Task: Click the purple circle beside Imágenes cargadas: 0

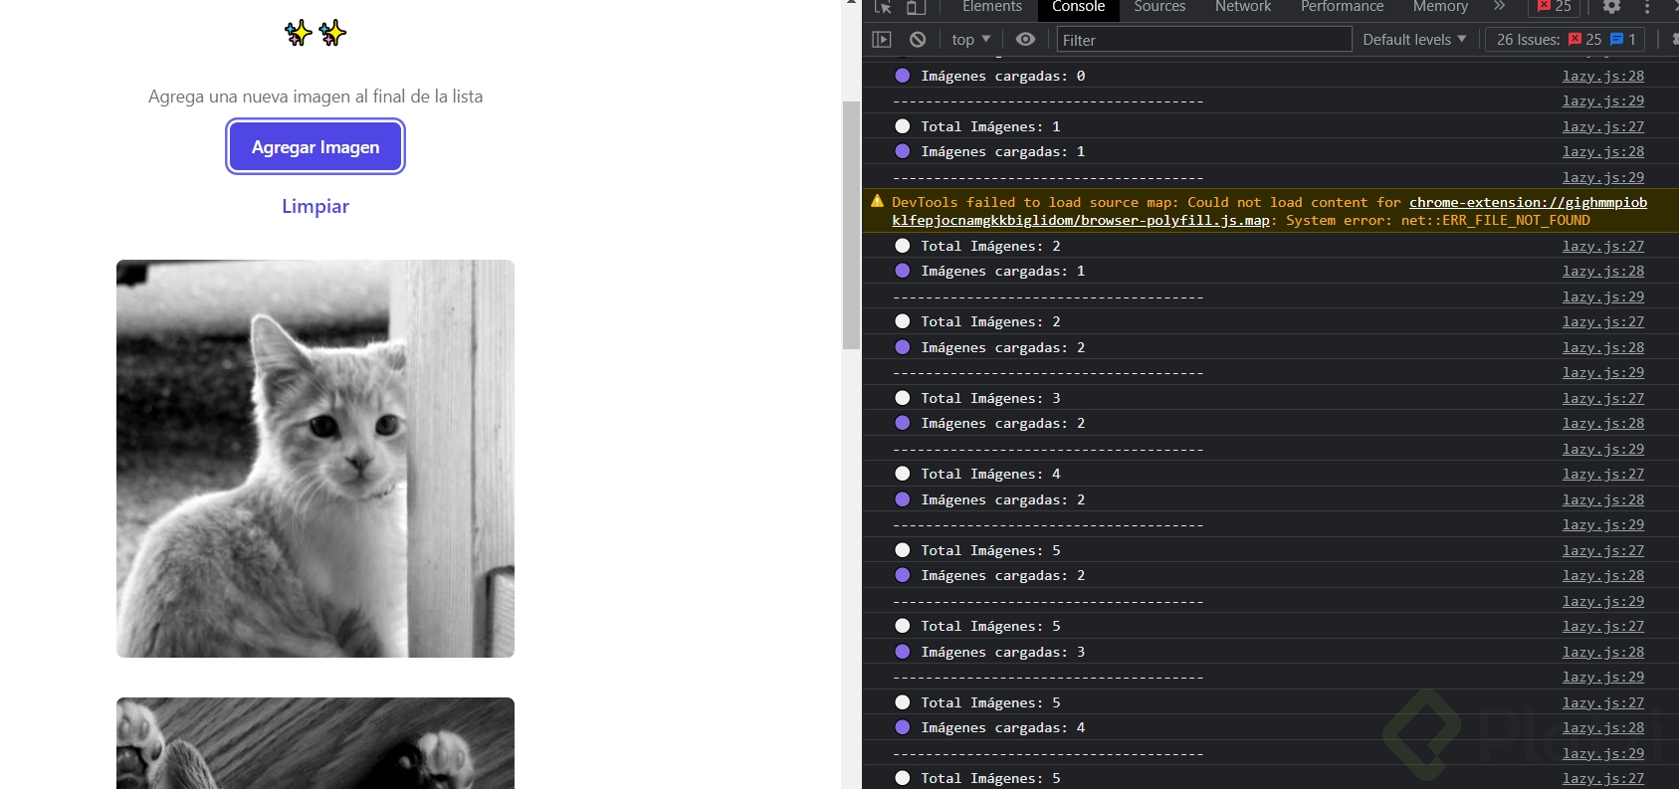Action: pyautogui.click(x=902, y=76)
